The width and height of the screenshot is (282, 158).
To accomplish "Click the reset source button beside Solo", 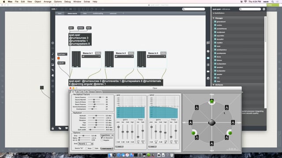I will pyautogui.click(x=107, y=148).
